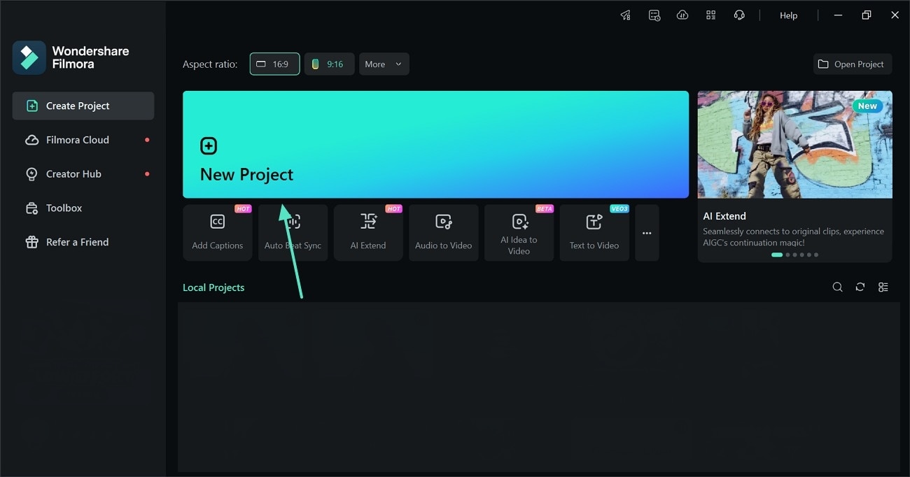This screenshot has height=477, width=910.
Task: Open Auto Beat Sync
Action: click(293, 232)
